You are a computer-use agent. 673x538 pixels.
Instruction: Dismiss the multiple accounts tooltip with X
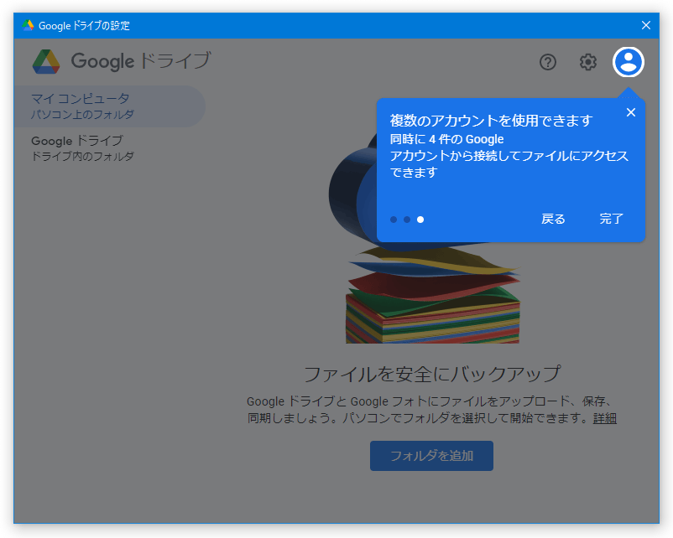pos(630,112)
